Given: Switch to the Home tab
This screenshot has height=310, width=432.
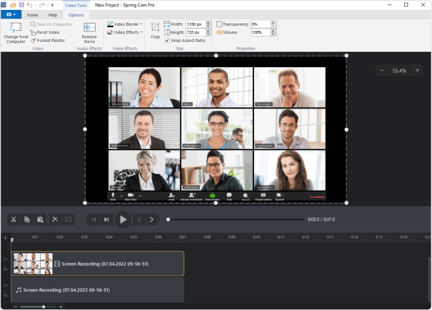Looking at the screenshot, I should tap(33, 15).
